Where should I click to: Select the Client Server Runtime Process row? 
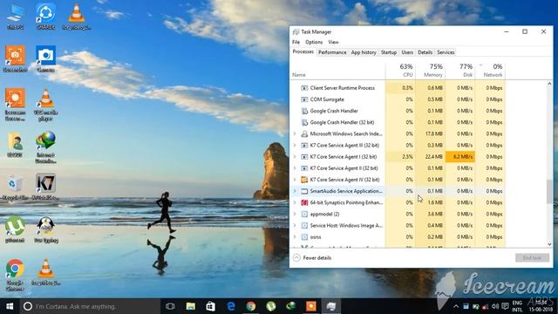point(398,88)
